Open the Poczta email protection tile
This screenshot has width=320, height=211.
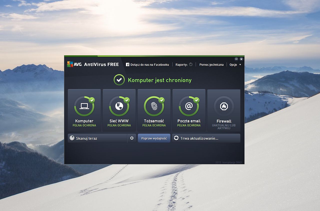pyautogui.click(x=189, y=110)
